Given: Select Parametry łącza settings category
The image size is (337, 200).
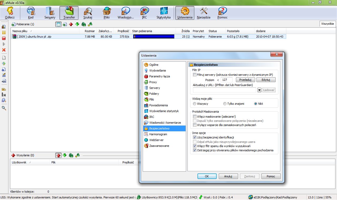Looking at the screenshot, I should (x=164, y=76).
